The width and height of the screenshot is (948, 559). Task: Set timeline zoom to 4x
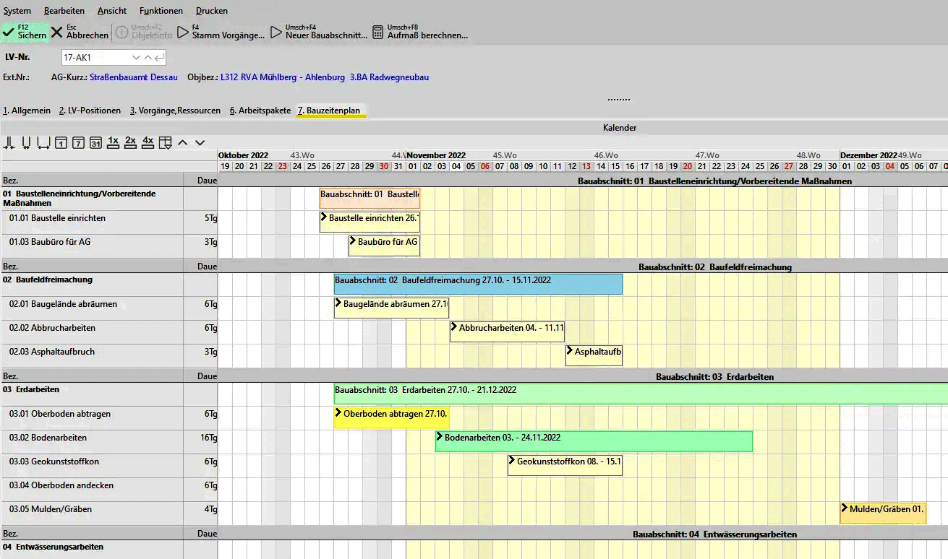(x=148, y=142)
